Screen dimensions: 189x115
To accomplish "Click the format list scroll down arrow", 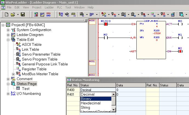I will pyautogui.click(x=114, y=110).
